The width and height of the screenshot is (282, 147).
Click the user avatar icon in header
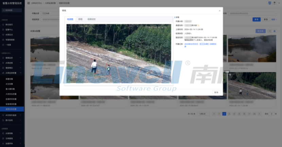coord(274,3)
